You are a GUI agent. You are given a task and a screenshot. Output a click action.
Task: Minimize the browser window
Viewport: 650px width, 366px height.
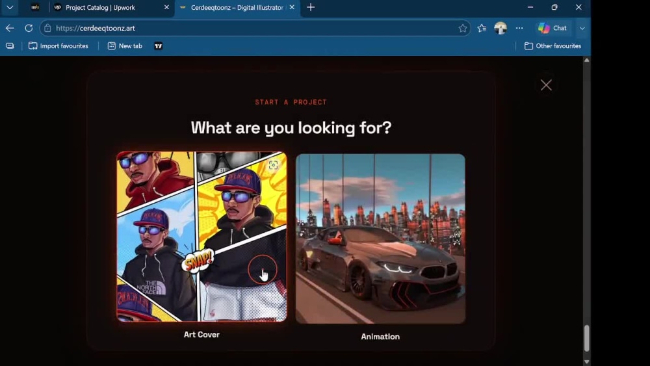pos(530,7)
